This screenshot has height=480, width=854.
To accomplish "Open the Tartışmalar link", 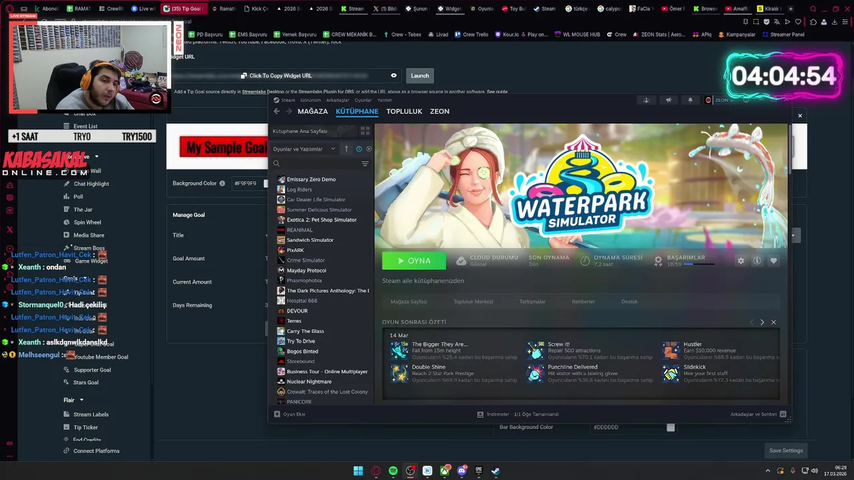I will pos(532,301).
